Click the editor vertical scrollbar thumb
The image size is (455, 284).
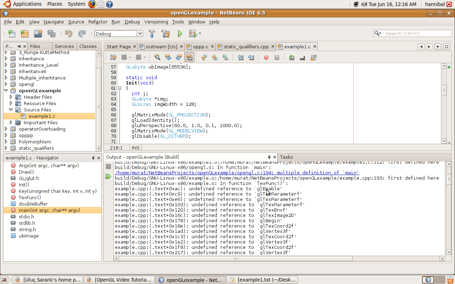(444, 90)
